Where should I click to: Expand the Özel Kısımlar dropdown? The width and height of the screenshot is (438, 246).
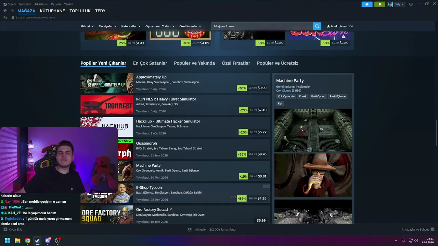tap(190, 26)
